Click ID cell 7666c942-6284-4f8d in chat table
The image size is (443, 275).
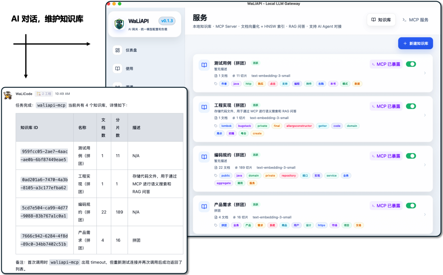click(45, 240)
